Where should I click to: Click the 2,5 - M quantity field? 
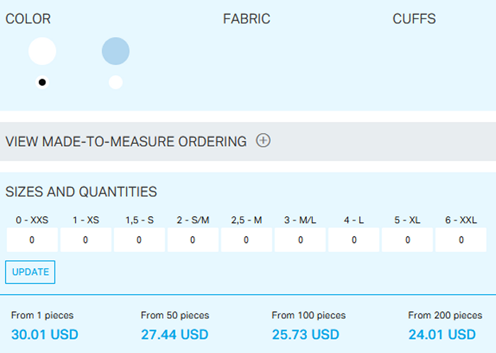pos(247,240)
